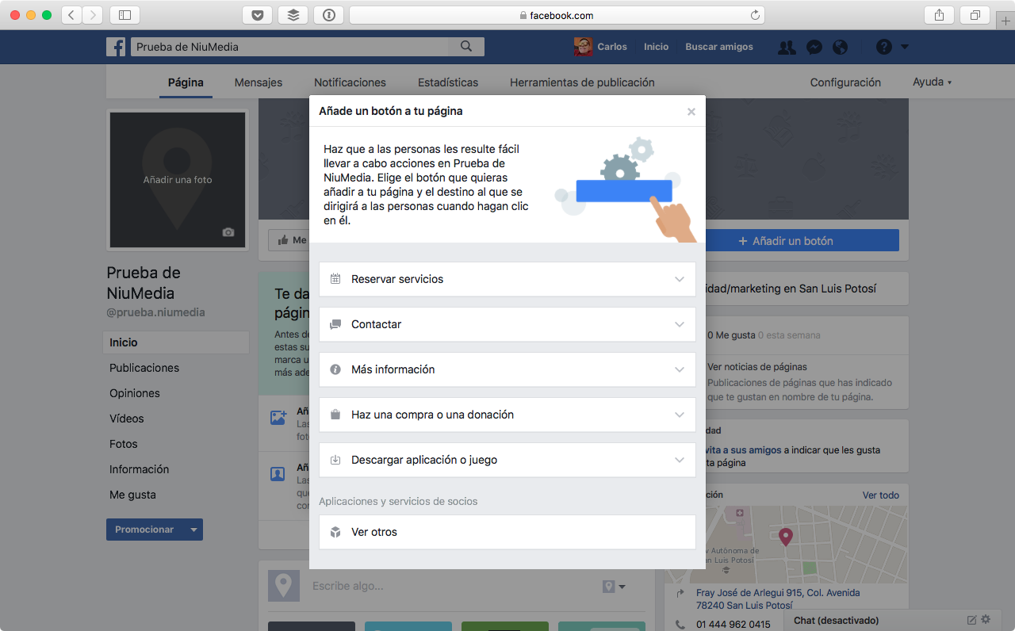Open account menu arrow in header
Image resolution: width=1015 pixels, height=631 pixels.
(905, 47)
